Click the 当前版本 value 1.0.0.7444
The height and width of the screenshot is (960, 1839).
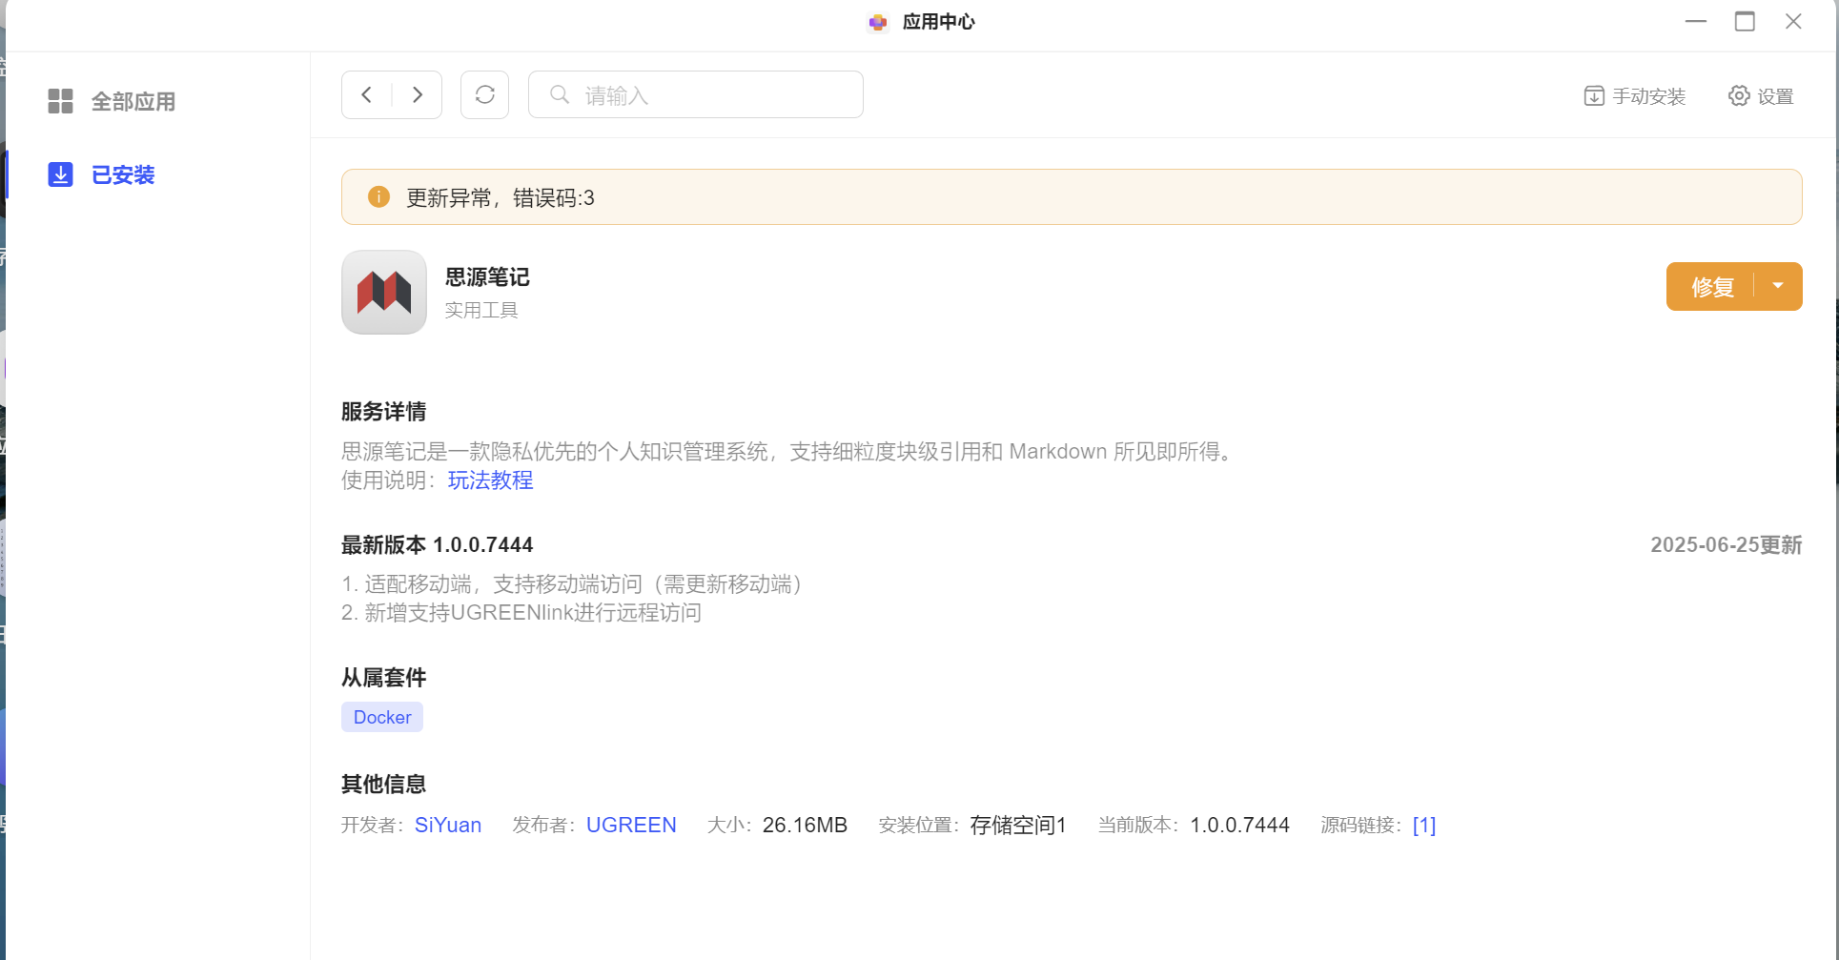pos(1239,825)
